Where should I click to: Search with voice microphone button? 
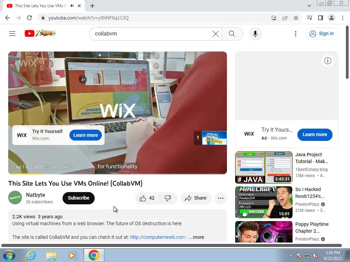(x=255, y=34)
